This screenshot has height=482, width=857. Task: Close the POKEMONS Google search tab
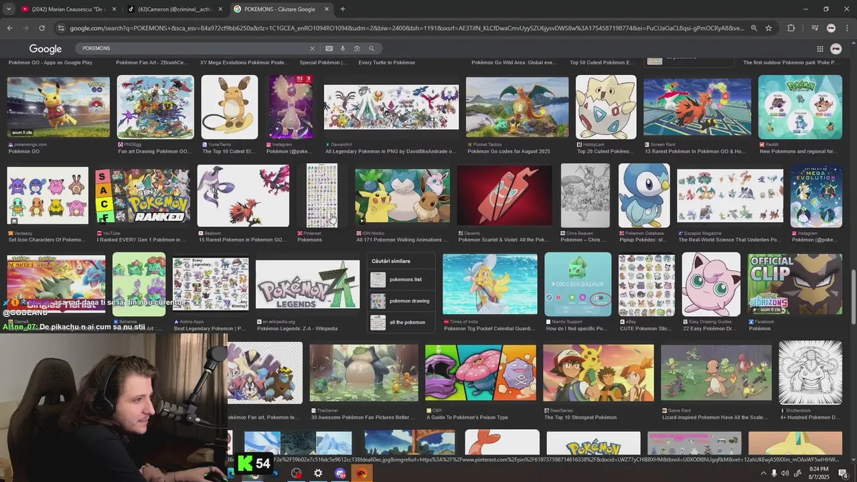pyautogui.click(x=327, y=9)
